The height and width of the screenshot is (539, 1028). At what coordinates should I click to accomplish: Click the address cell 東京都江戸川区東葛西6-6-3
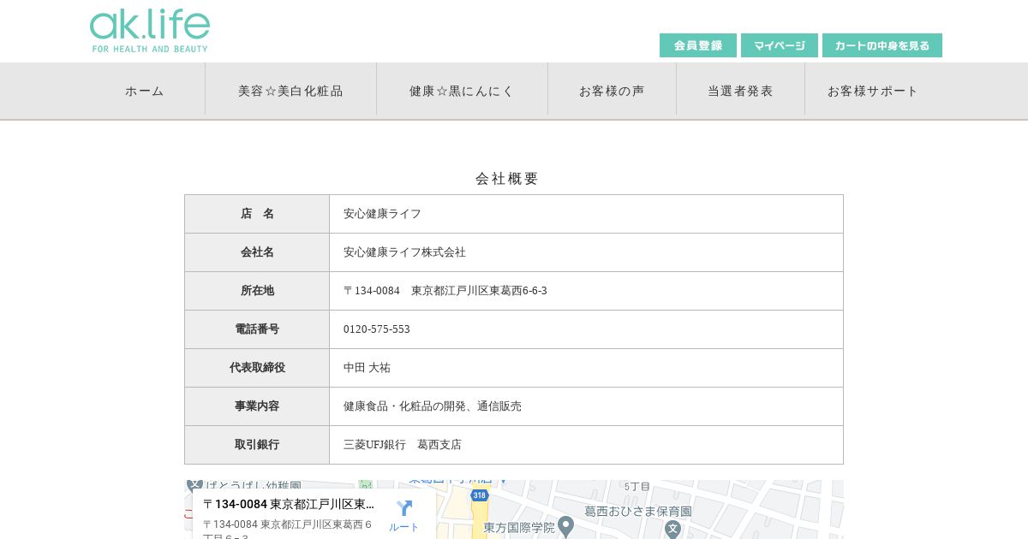tap(445, 291)
